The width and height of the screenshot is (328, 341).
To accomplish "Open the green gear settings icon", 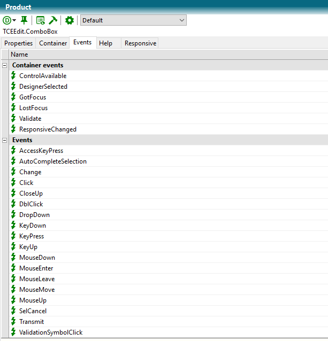I will pos(70,20).
